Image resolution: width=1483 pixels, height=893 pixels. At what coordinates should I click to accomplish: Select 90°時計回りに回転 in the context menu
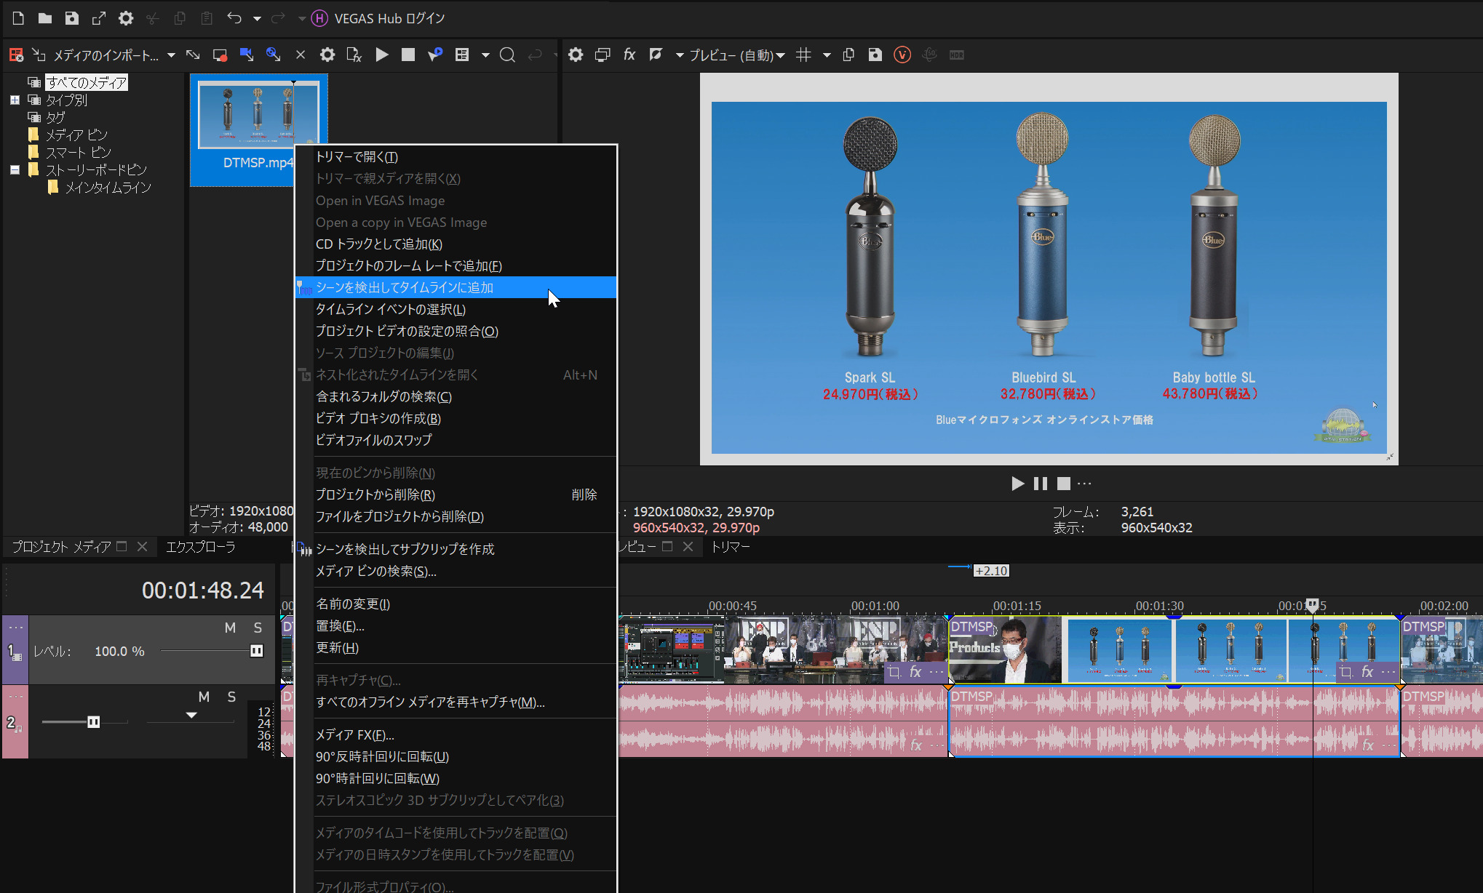click(456, 778)
